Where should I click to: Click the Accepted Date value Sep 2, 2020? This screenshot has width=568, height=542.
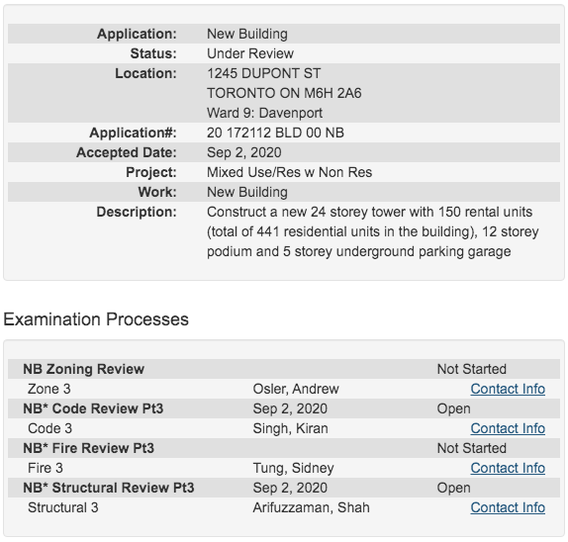click(x=243, y=152)
